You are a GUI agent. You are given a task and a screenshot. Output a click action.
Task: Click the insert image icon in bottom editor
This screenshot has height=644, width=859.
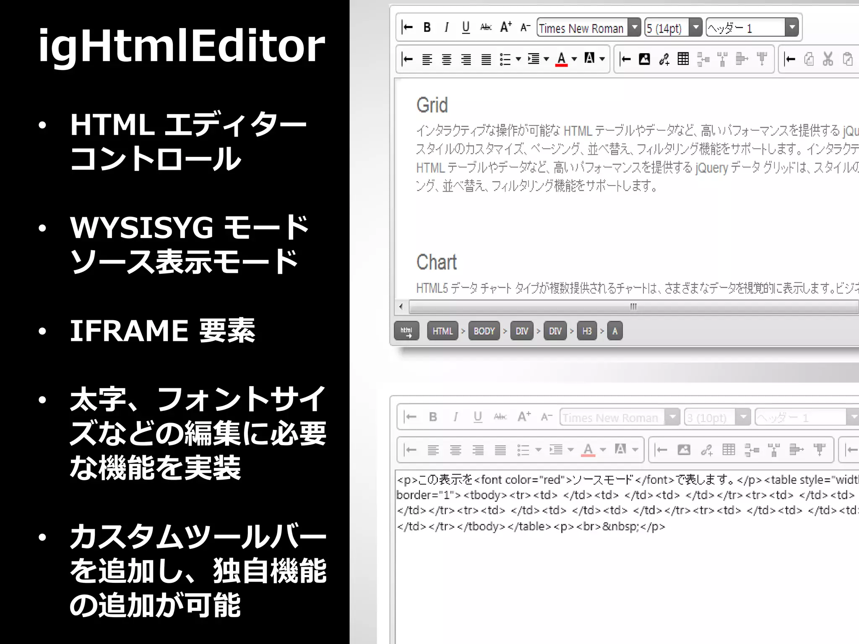point(684,450)
